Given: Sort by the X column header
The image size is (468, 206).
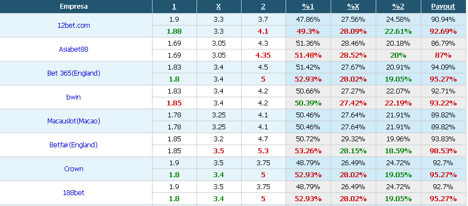Looking at the screenshot, I should point(219,7).
